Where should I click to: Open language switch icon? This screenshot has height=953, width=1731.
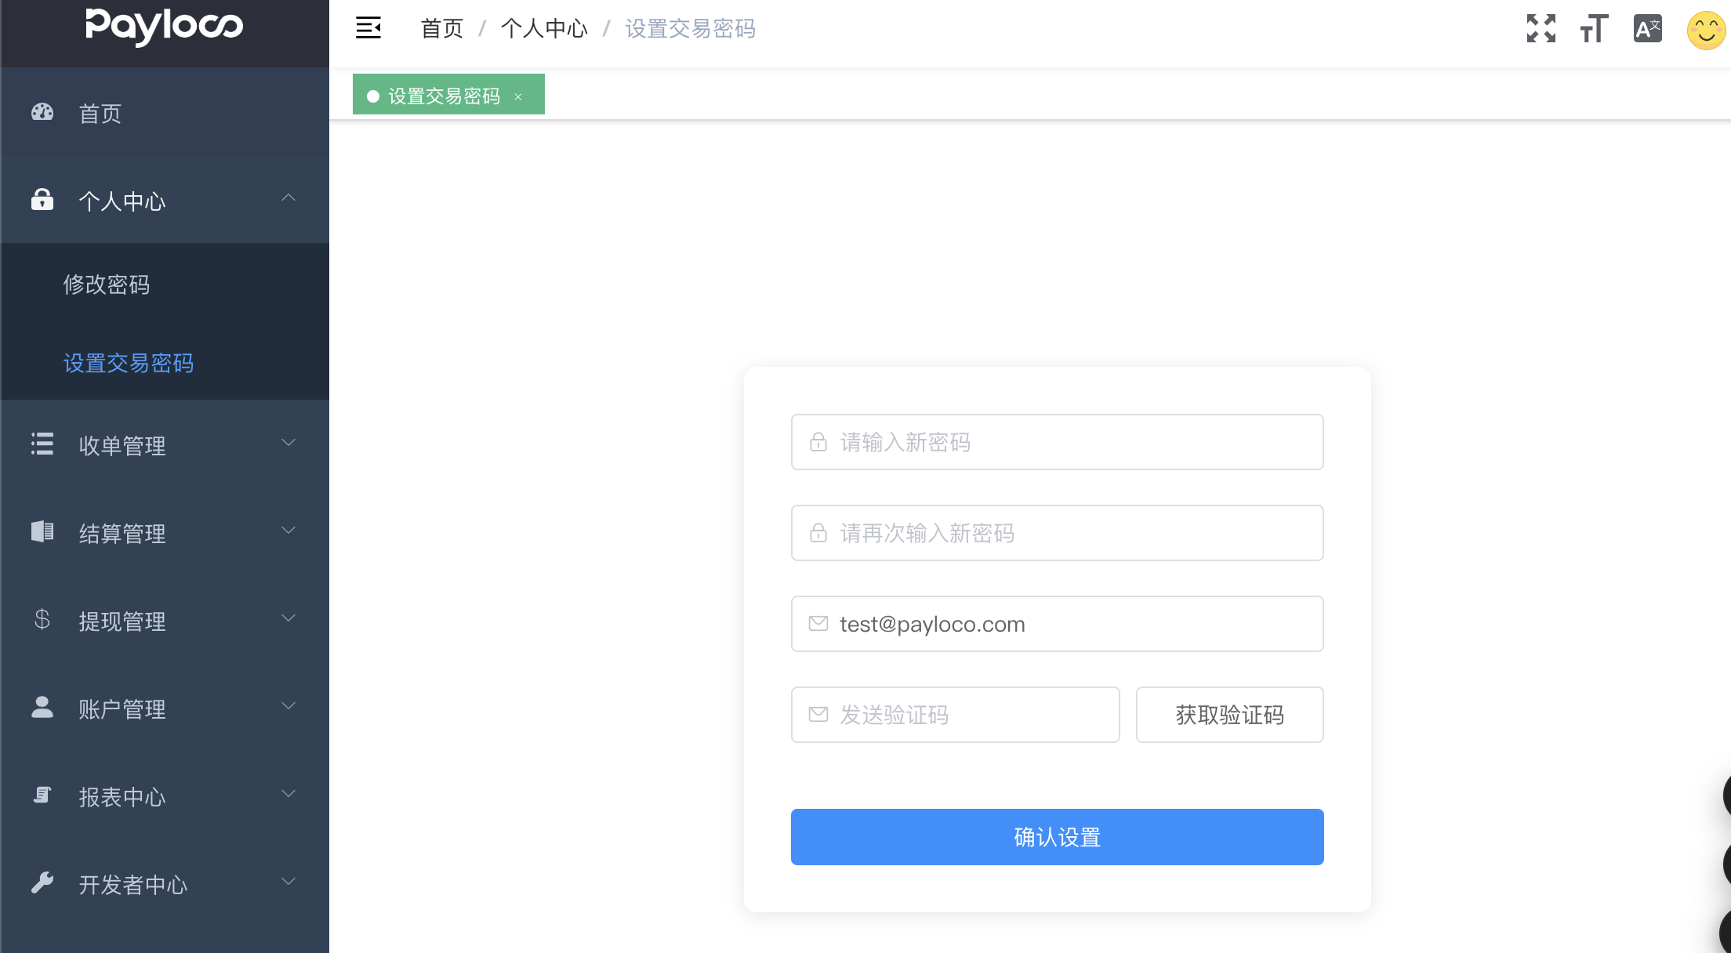click(x=1647, y=28)
